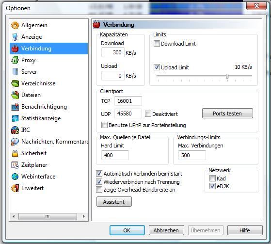Click the IRC globe icon
The height and width of the screenshot is (244, 271).
click(x=15, y=130)
